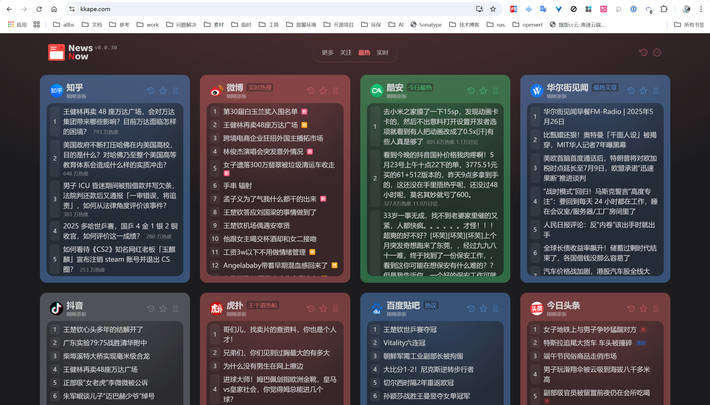Open the Chrome extensions puzzle menu
The image size is (710, 405).
tap(663, 9)
